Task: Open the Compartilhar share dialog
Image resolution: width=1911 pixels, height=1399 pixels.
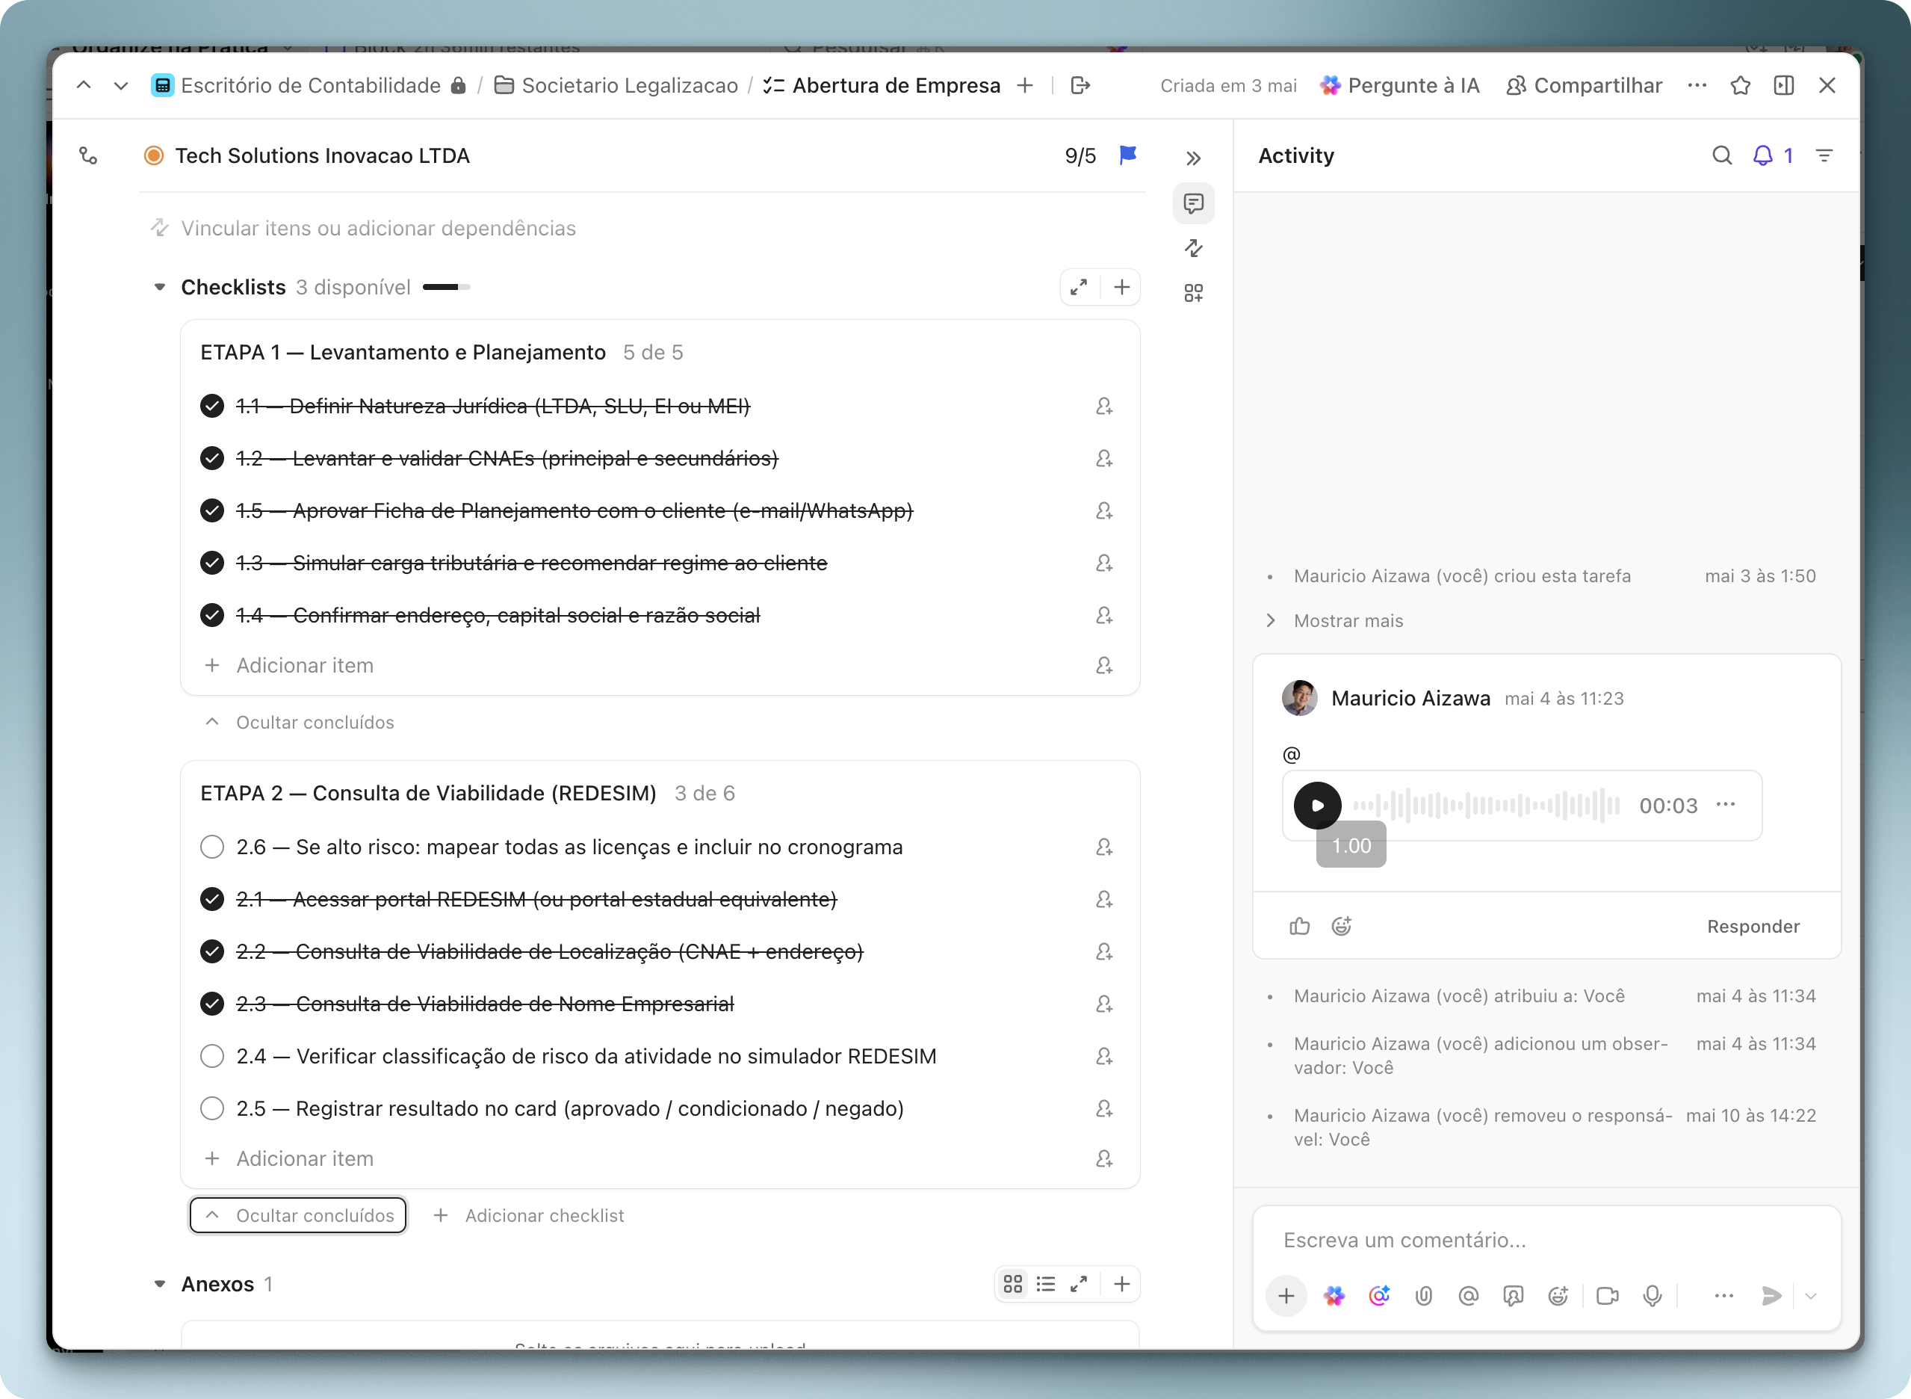Action: pyautogui.click(x=1584, y=85)
